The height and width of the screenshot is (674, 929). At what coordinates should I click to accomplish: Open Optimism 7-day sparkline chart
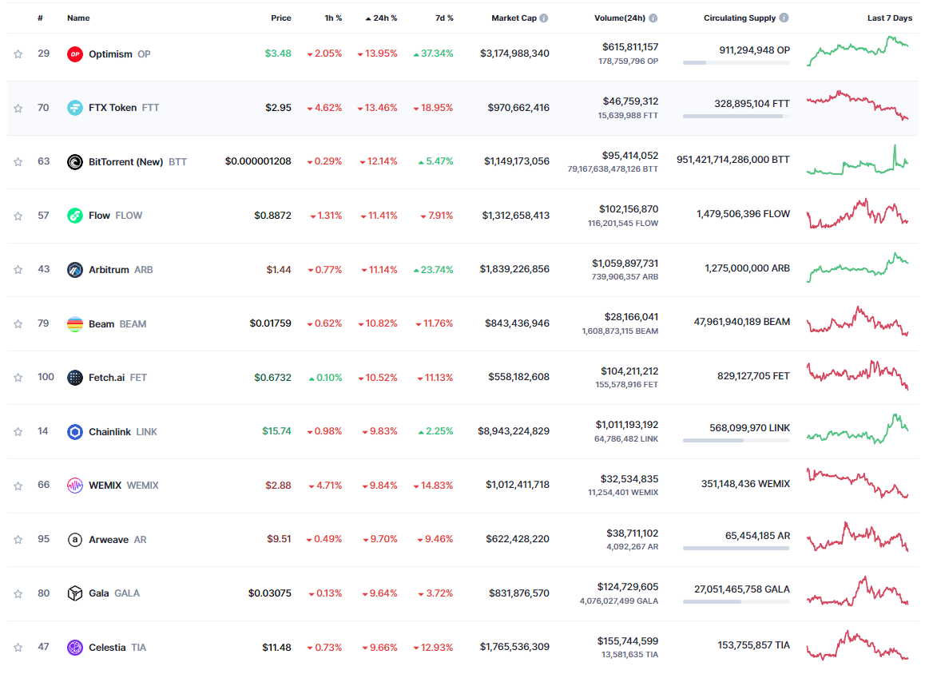(857, 51)
